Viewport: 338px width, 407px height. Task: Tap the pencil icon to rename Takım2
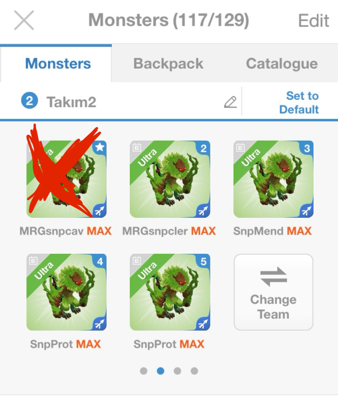pyautogui.click(x=230, y=102)
